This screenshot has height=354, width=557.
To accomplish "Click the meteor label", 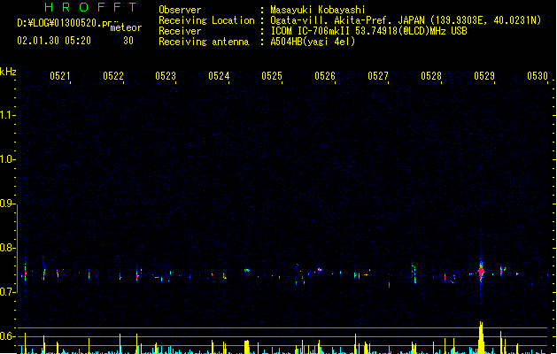I will 126,27.
